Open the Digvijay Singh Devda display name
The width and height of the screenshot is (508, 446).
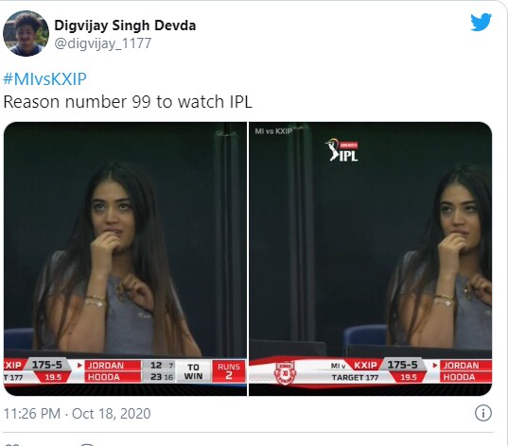(125, 26)
